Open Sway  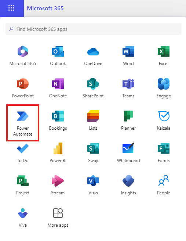93,153
